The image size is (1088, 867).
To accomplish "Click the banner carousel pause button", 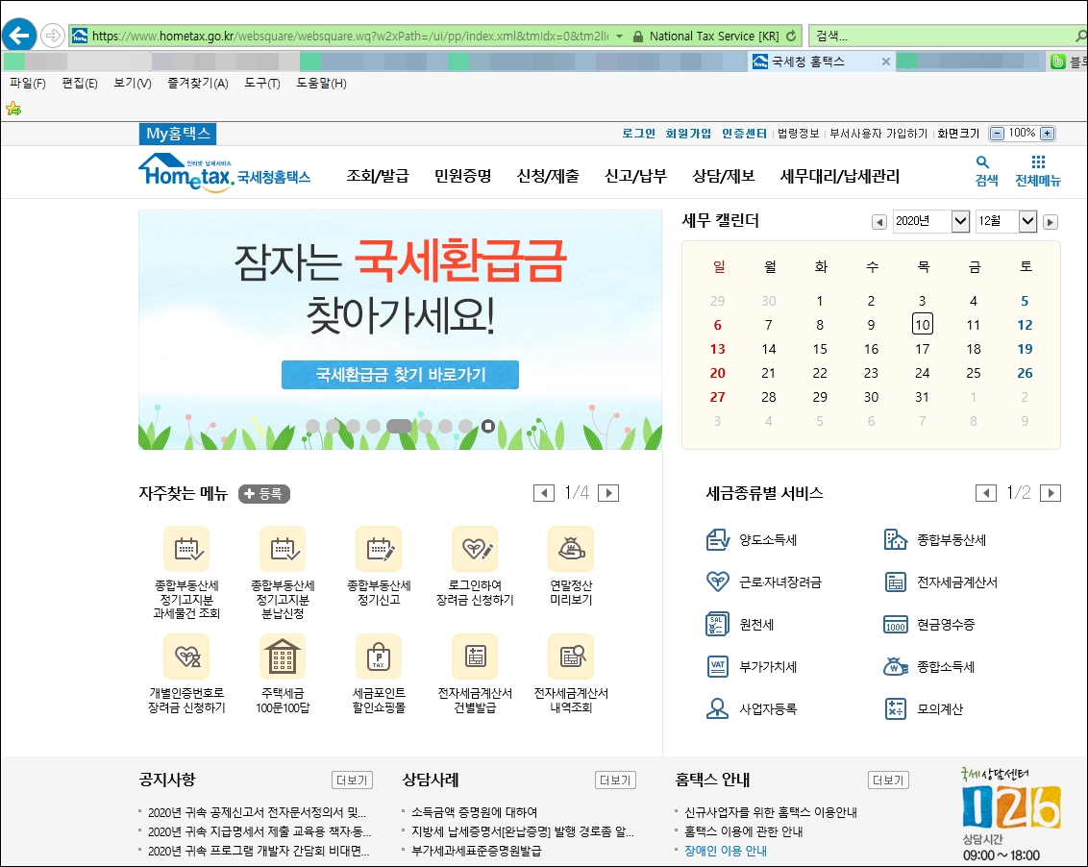I will click(x=488, y=426).
